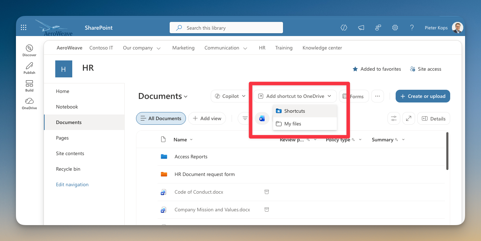
Task: Click the Word file type filter pill
Action: [x=262, y=118]
